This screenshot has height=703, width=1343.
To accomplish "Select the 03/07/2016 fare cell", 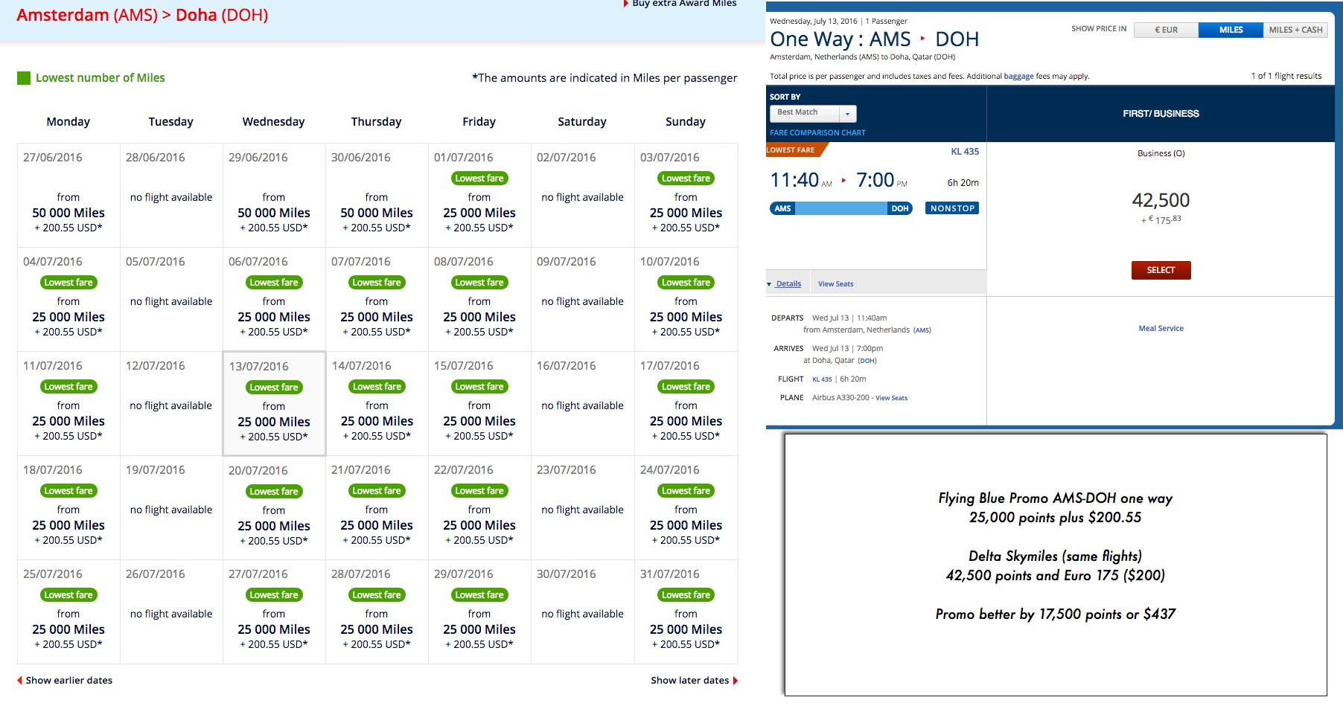I will tap(686, 195).
